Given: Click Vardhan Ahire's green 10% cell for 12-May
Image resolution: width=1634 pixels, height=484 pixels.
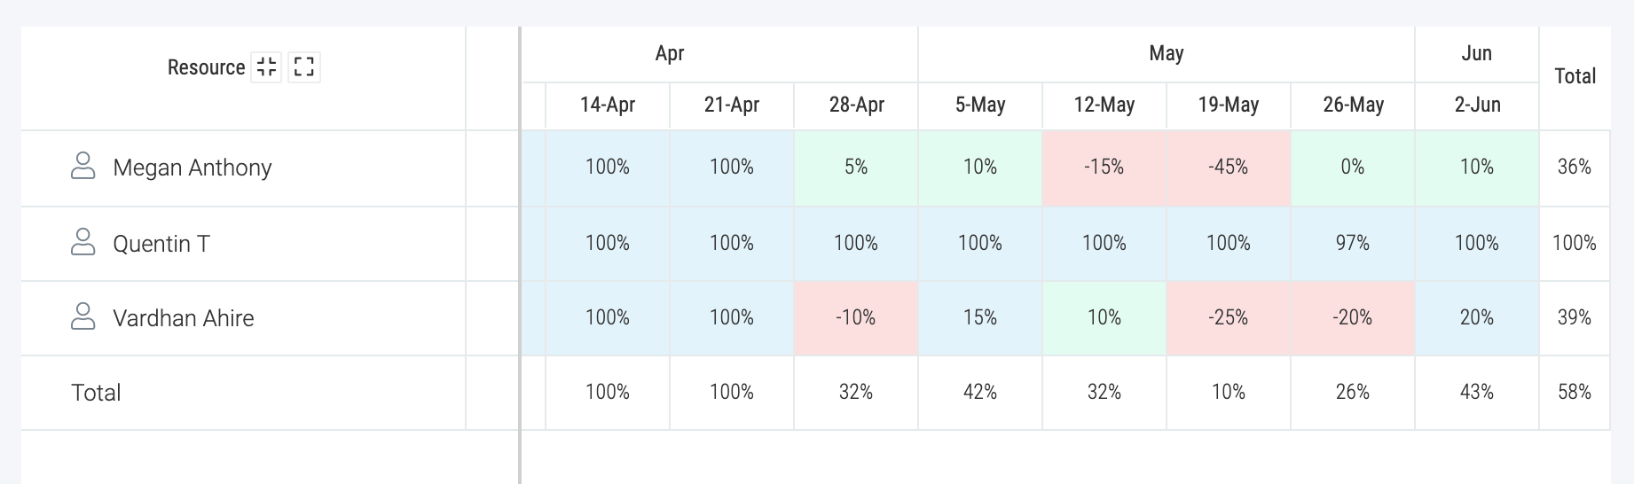Looking at the screenshot, I should pyautogui.click(x=1104, y=319).
